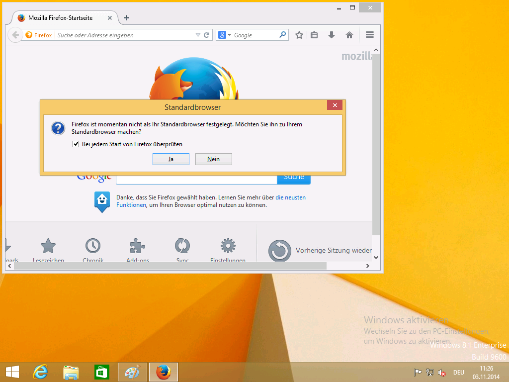Click vertical scrollbar up arrow
The height and width of the screenshot is (382, 509).
[376, 50]
